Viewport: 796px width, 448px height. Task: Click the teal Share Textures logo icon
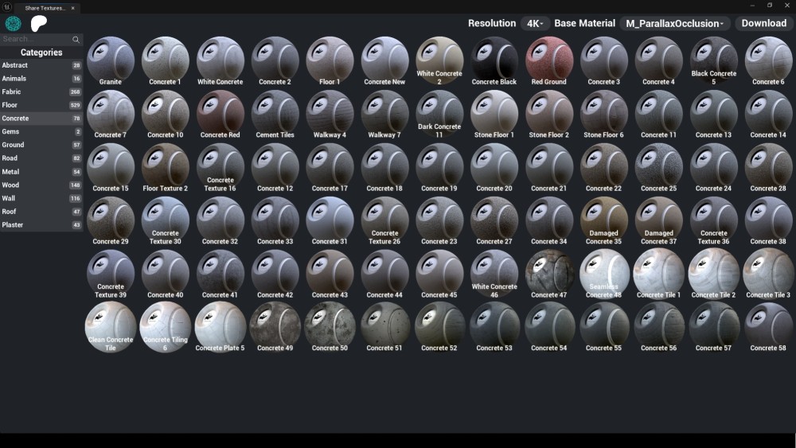tap(14, 23)
